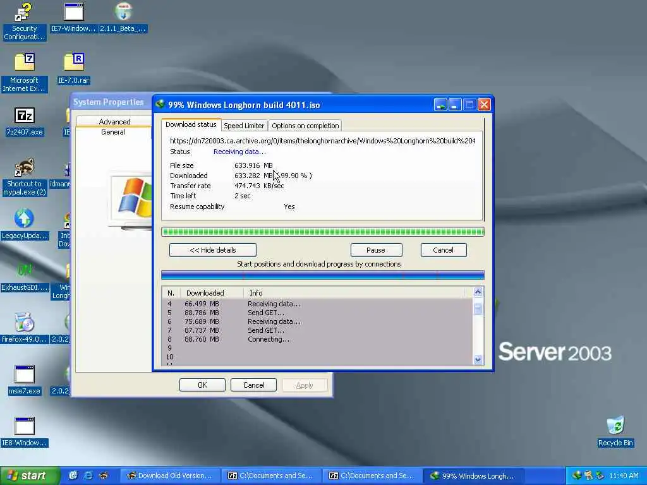Viewport: 647px width, 485px height.
Task: Launch the 7z2407.exe installer icon
Action: coord(25,121)
